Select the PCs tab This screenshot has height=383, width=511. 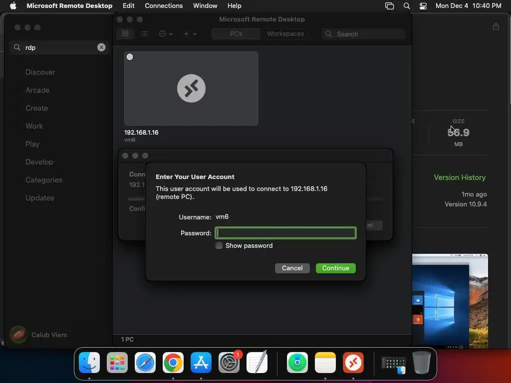236,34
